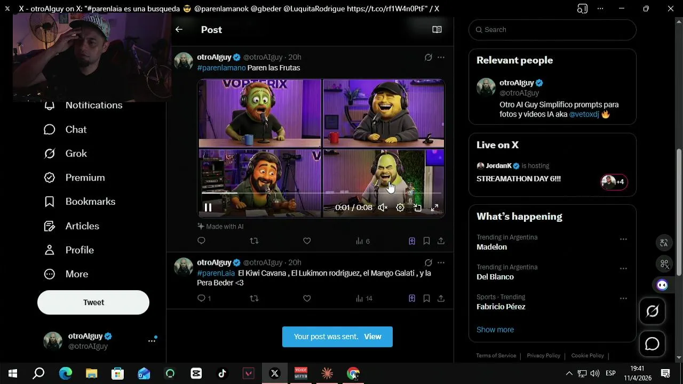Open TikTok from the taskbar
The image size is (683, 384).
pos(222,373)
